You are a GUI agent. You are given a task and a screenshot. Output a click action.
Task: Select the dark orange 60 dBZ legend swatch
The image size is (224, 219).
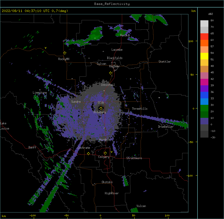click(204, 43)
